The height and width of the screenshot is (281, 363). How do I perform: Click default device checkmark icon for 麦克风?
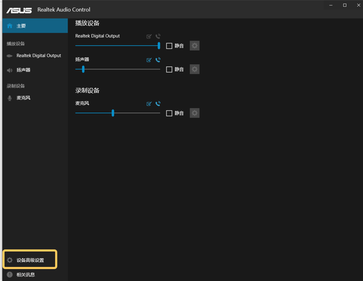(x=149, y=103)
